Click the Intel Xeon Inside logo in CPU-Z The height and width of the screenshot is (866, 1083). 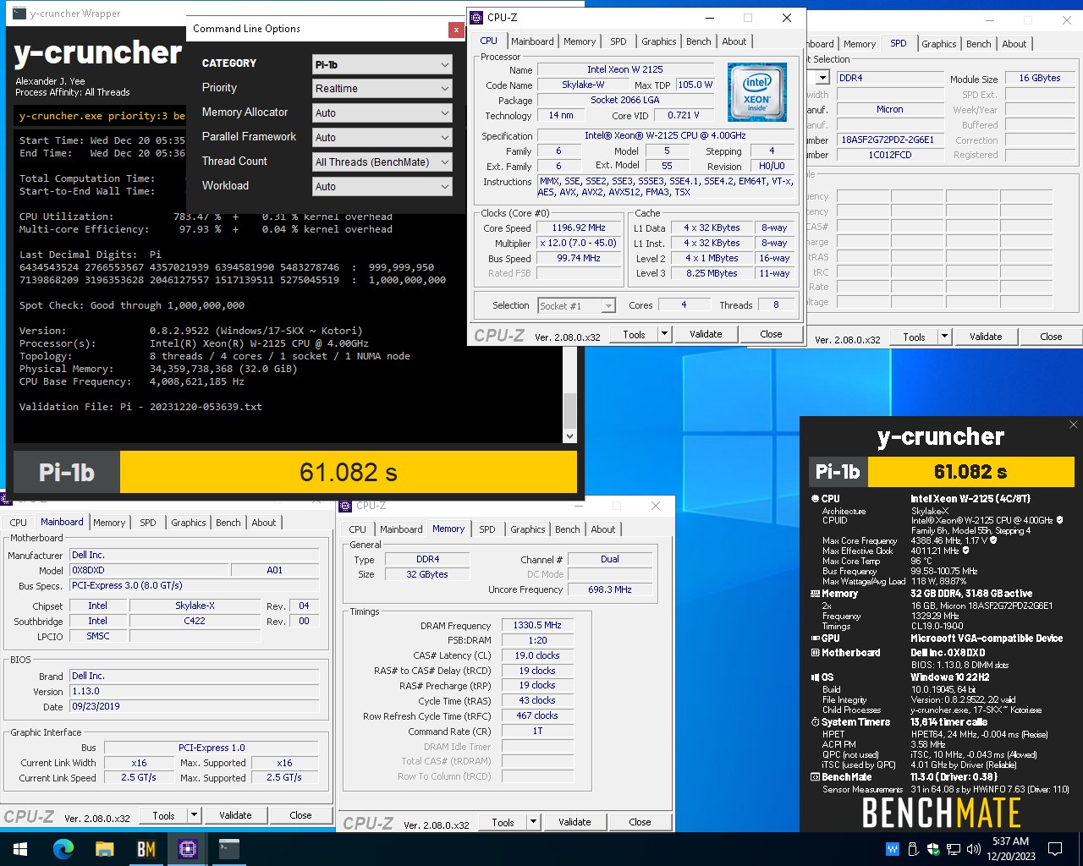(x=756, y=92)
